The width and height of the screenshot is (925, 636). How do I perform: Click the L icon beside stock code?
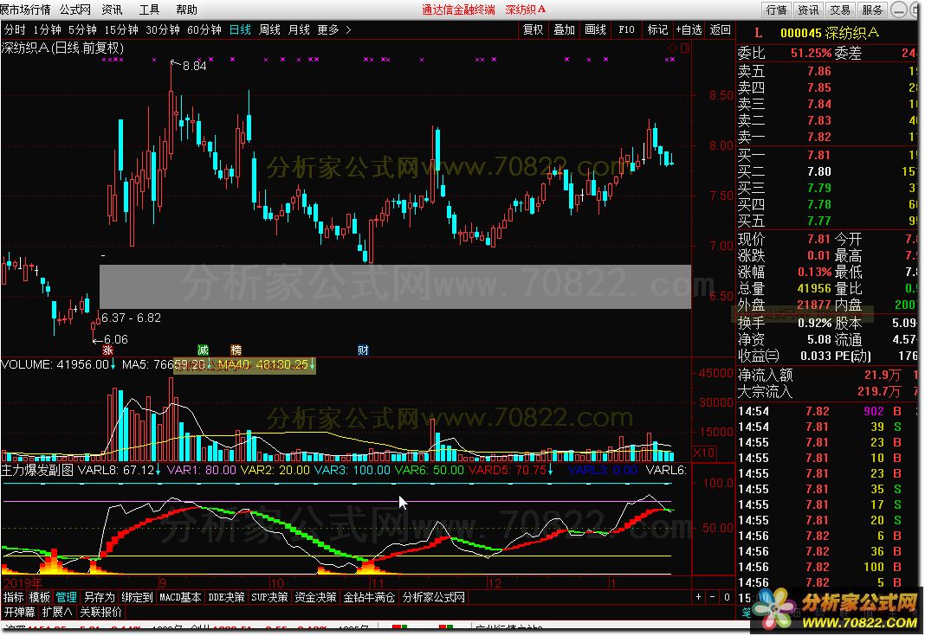pos(758,33)
